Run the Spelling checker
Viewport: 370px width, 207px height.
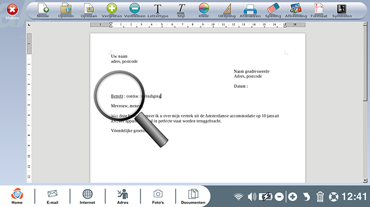tap(273, 11)
